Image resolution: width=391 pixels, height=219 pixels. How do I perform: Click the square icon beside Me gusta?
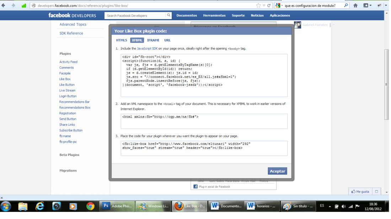tap(376, 192)
